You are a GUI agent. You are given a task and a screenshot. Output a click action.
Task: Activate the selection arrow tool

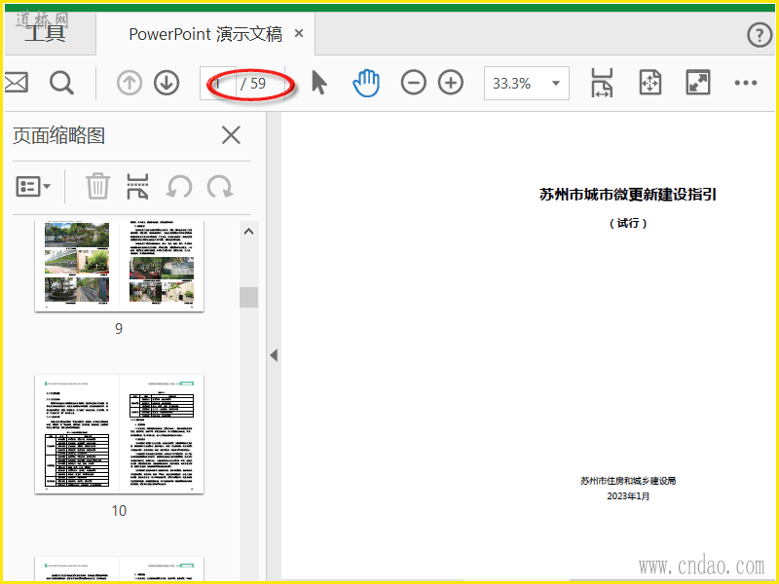coord(319,83)
